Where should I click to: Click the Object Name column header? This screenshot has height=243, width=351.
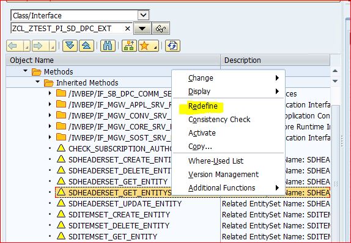pos(113,60)
